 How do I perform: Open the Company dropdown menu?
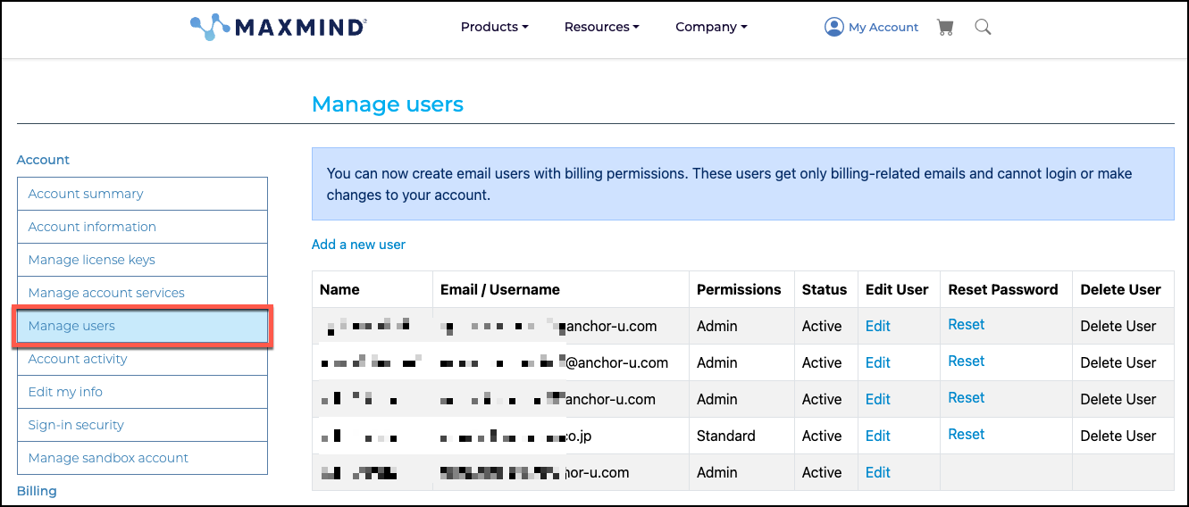click(x=711, y=27)
